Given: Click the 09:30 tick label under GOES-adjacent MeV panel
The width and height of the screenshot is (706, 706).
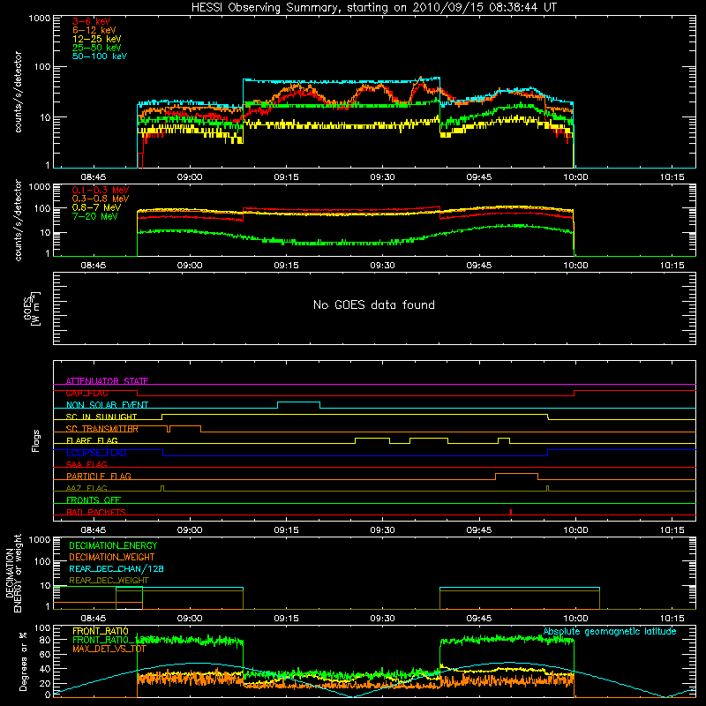Looking at the screenshot, I should point(383,266).
